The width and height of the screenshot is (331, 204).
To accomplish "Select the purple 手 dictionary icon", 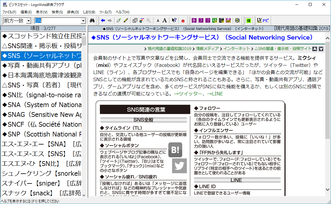I will (x=194, y=21).
